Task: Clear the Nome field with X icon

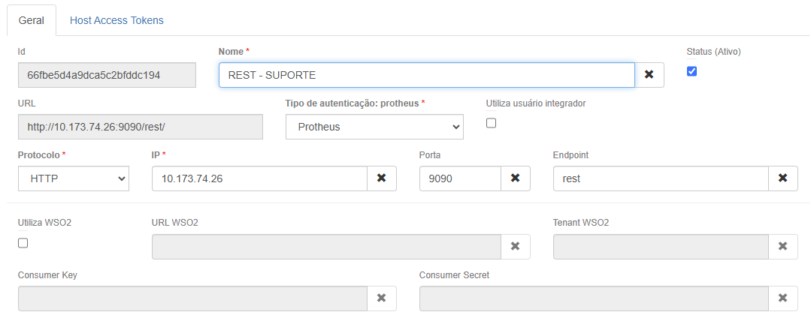Action: point(649,75)
